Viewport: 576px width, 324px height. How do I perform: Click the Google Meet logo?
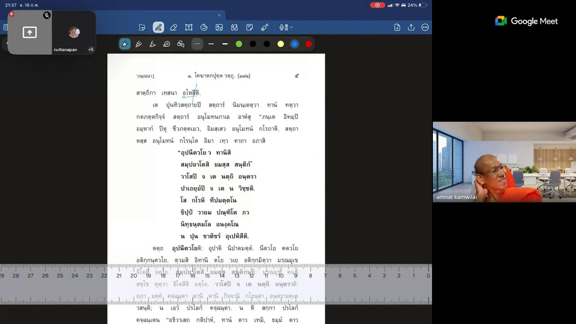(526, 21)
